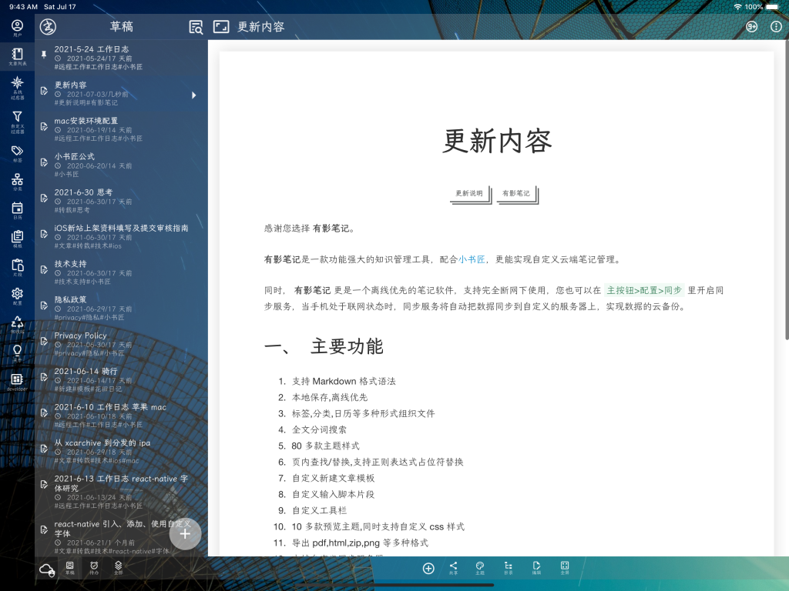The width and height of the screenshot is (789, 591).
Task: Open the 配置 gear icon
Action: click(x=17, y=296)
